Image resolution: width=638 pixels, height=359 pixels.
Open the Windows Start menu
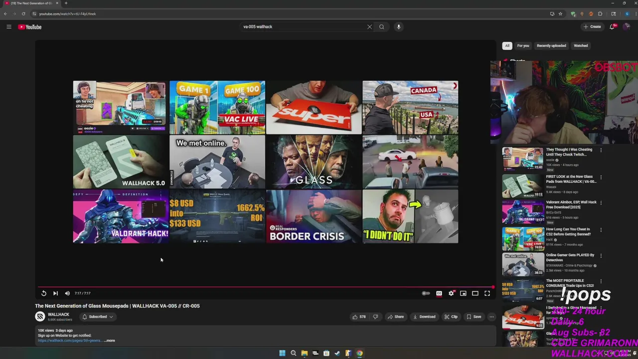[282, 353]
